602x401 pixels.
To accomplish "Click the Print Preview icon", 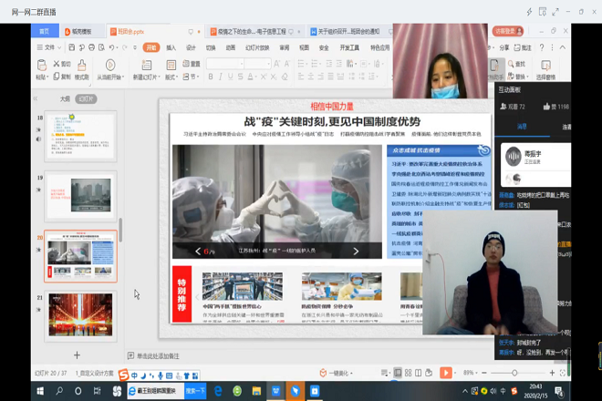I will point(101,47).
